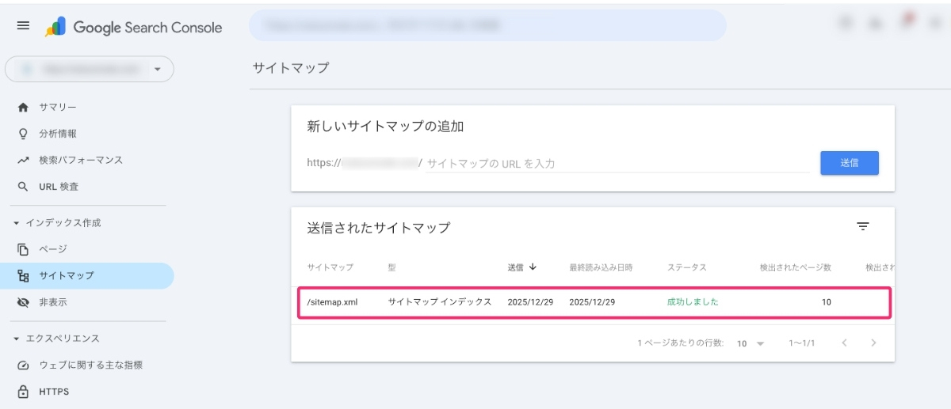951x409 pixels.
Task: Open 非表示 removals page
Action: click(x=52, y=302)
